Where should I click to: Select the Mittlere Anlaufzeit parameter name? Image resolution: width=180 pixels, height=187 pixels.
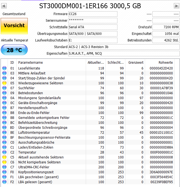32,73
